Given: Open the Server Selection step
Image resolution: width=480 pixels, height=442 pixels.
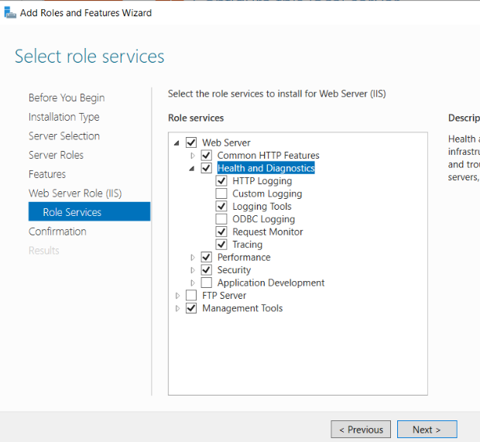Looking at the screenshot, I should tap(64, 136).
